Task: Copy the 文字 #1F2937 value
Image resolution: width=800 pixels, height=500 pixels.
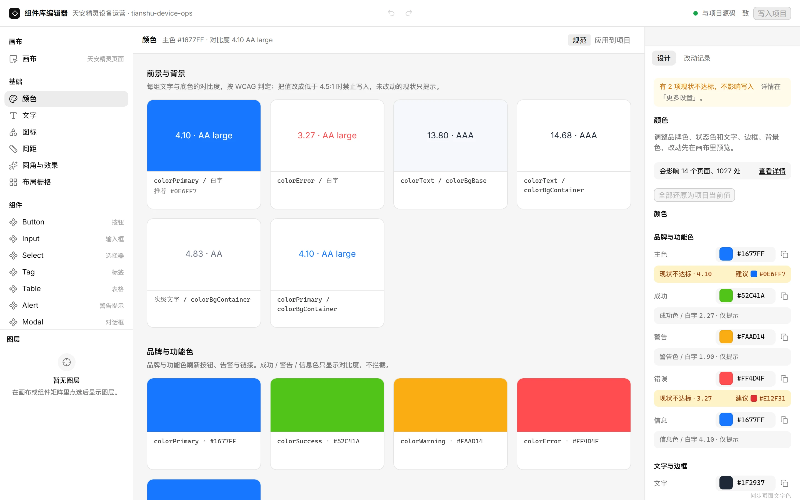Action: pyautogui.click(x=784, y=483)
